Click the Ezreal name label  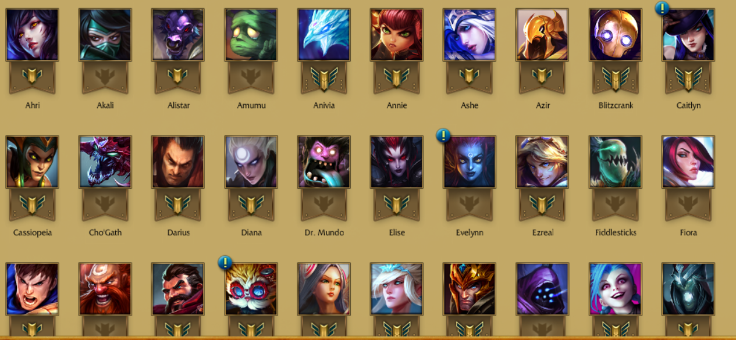click(x=542, y=232)
